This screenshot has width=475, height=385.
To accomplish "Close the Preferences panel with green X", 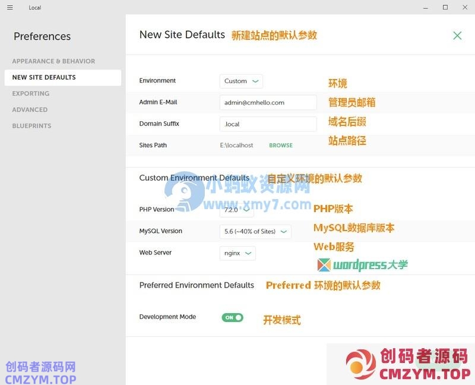I will coord(457,36).
